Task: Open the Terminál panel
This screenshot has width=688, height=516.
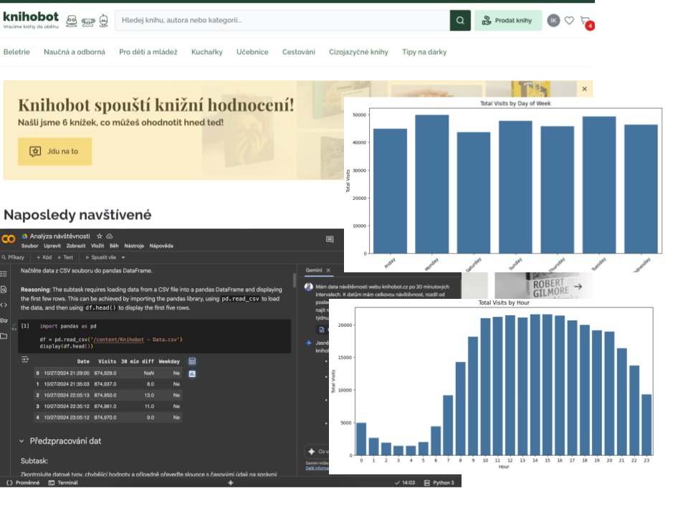Action: [x=63, y=482]
